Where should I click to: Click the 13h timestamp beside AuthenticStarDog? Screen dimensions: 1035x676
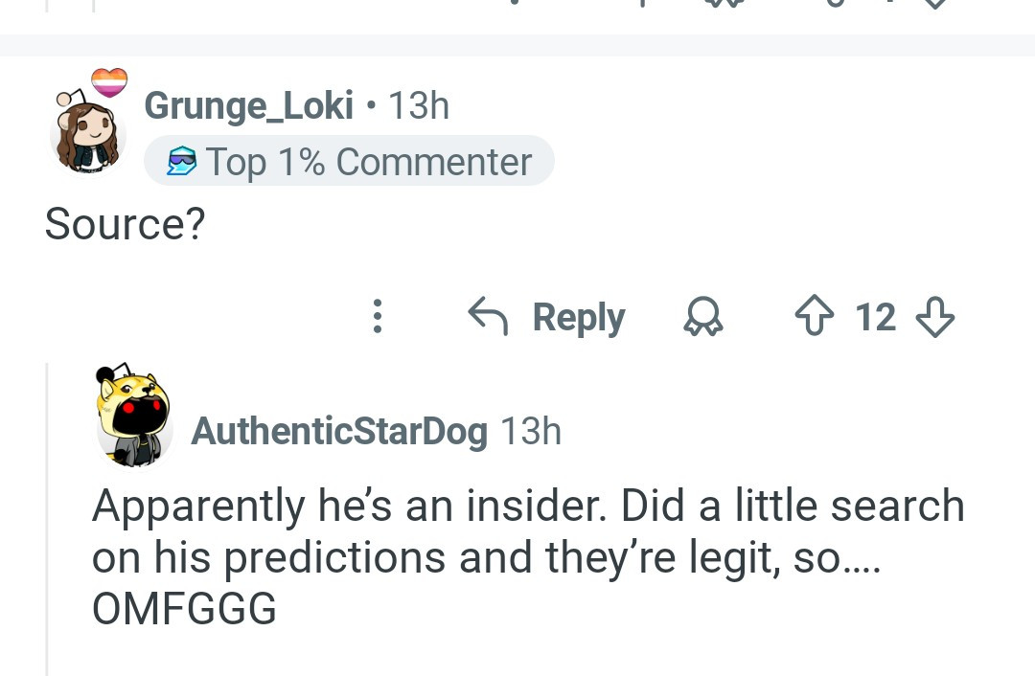530,431
